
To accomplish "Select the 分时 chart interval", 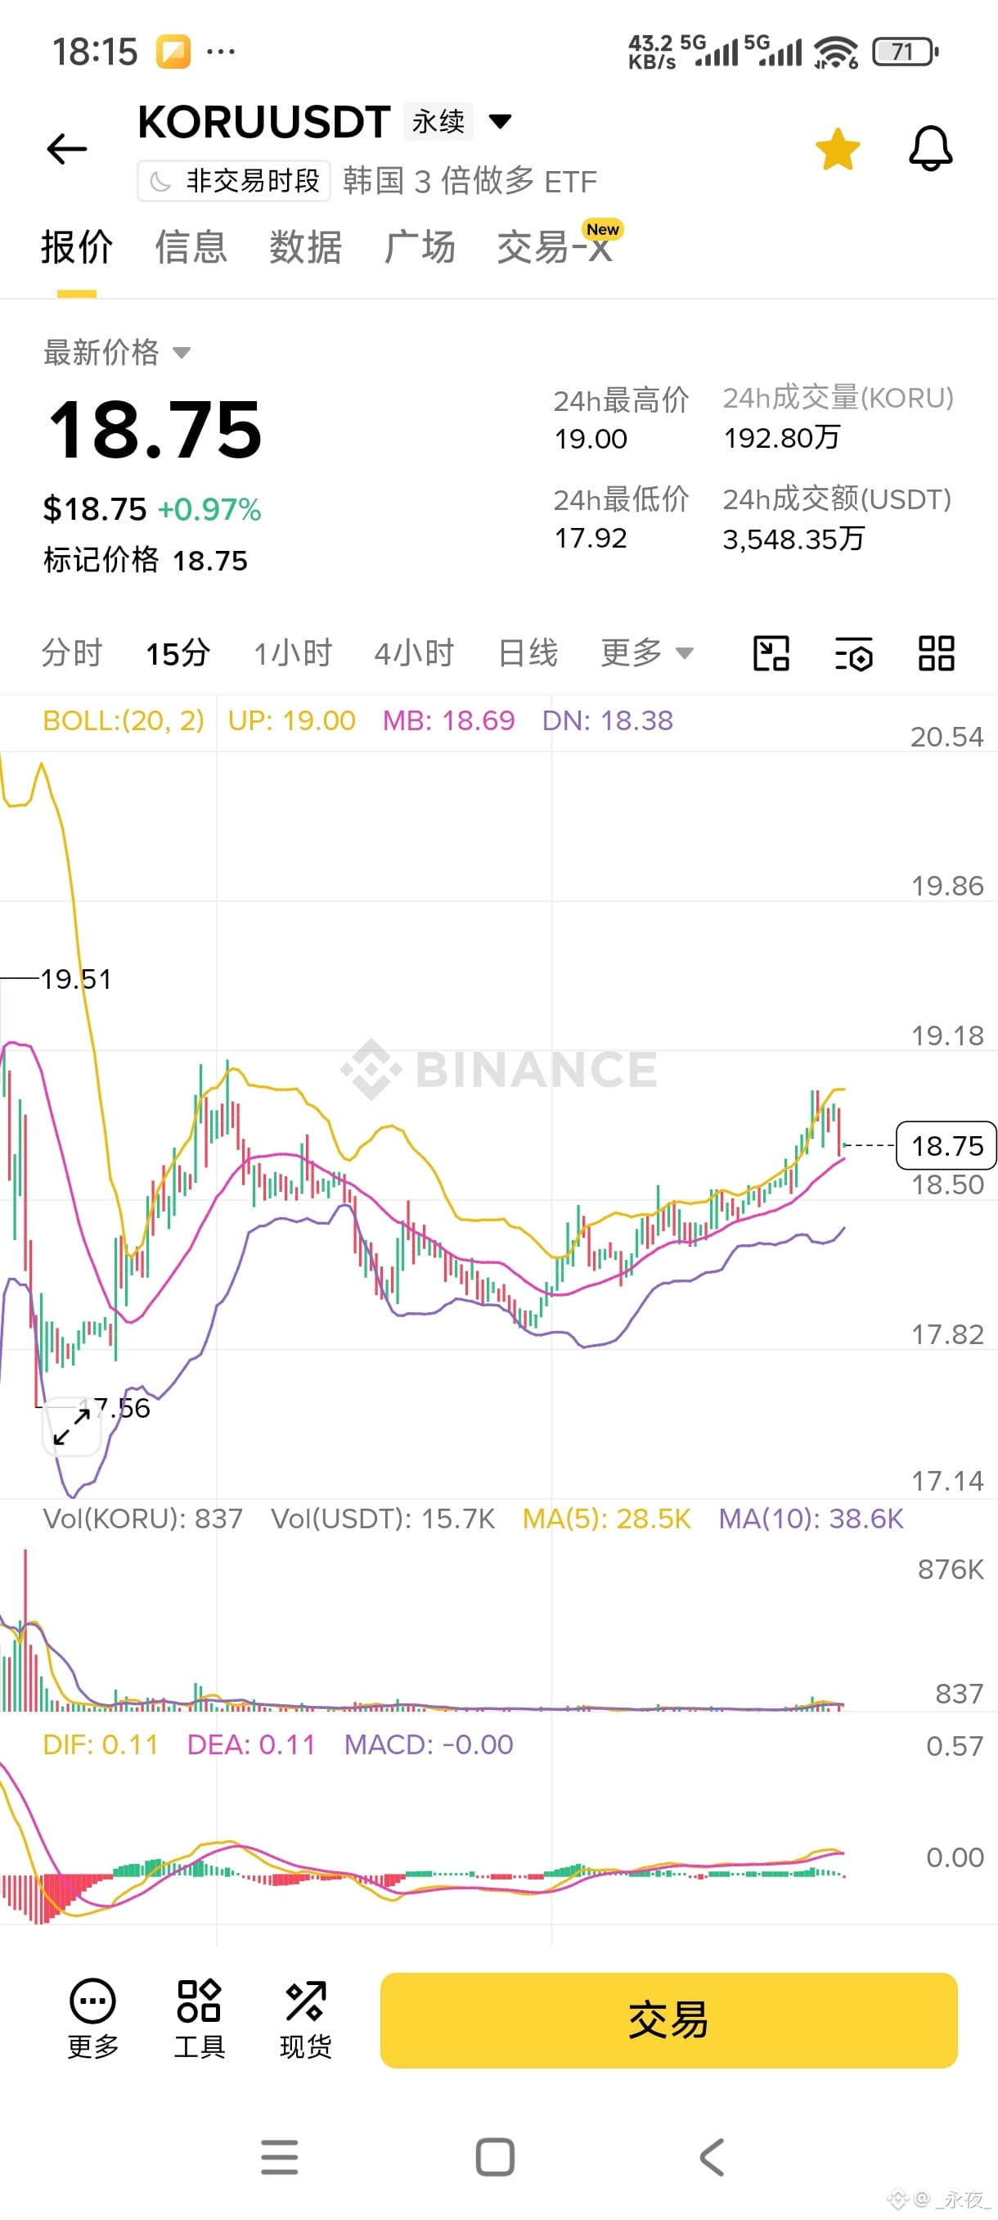I will [71, 653].
